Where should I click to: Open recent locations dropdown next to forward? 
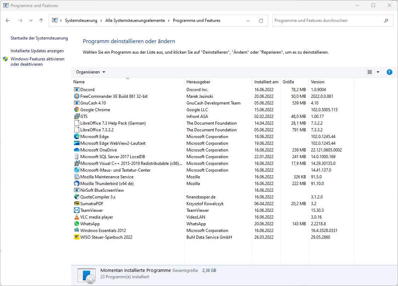31,20
